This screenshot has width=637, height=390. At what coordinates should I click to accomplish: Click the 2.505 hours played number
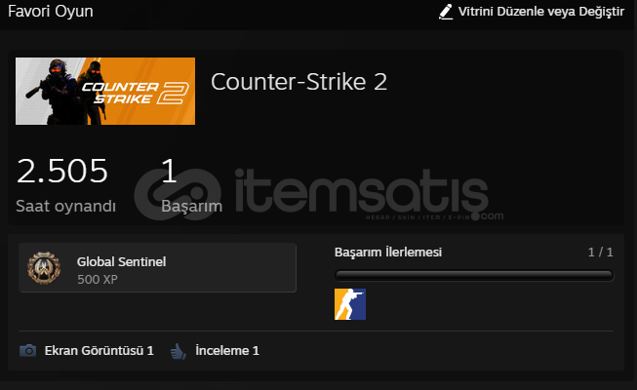point(62,171)
